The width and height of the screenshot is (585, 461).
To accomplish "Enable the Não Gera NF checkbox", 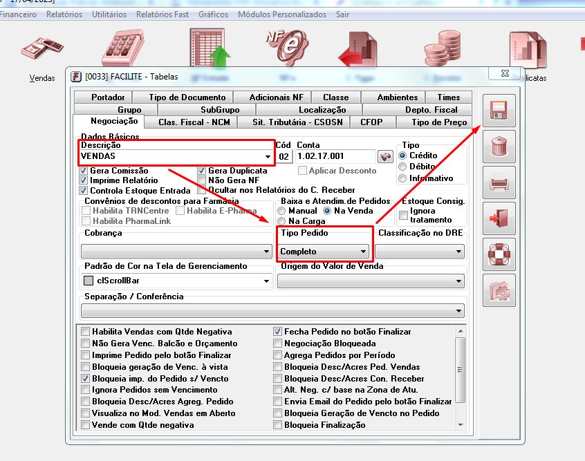I will 202,180.
